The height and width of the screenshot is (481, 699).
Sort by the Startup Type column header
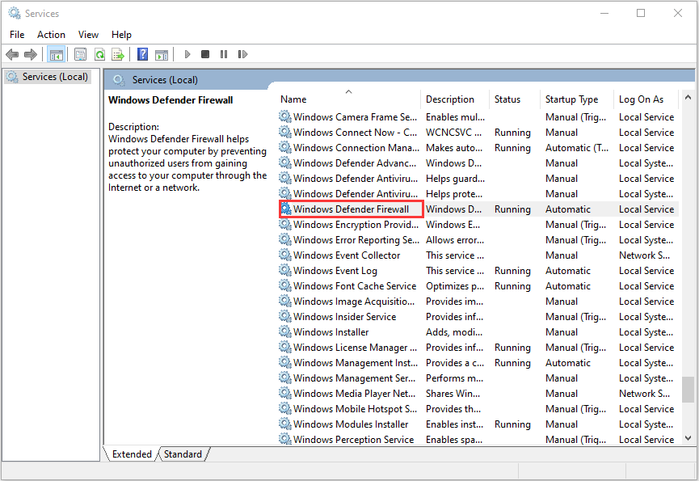pos(577,99)
